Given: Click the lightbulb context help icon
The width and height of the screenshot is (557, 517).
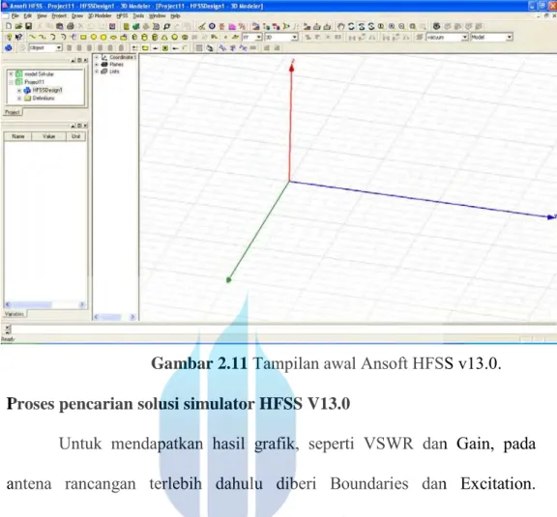Looking at the screenshot, I should coord(9,37).
